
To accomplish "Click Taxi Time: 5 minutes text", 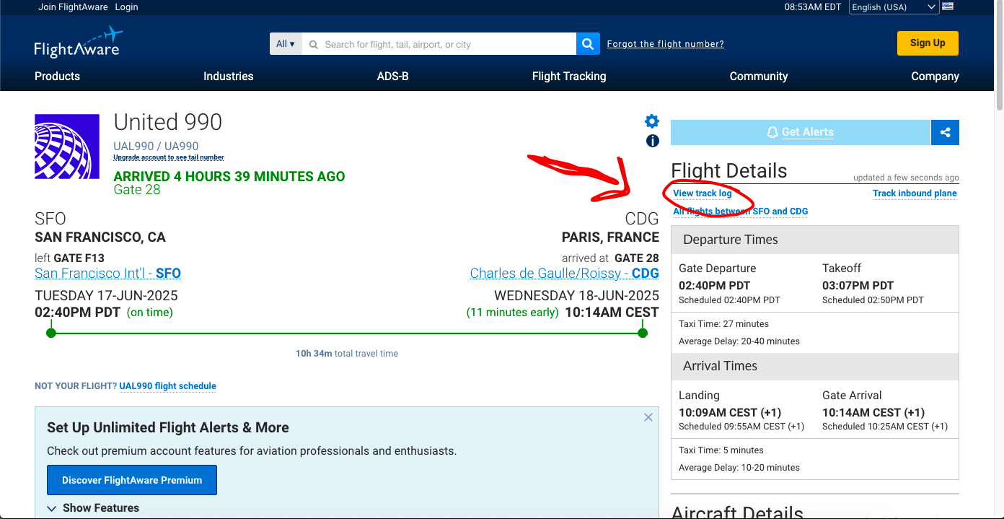I will [x=721, y=450].
